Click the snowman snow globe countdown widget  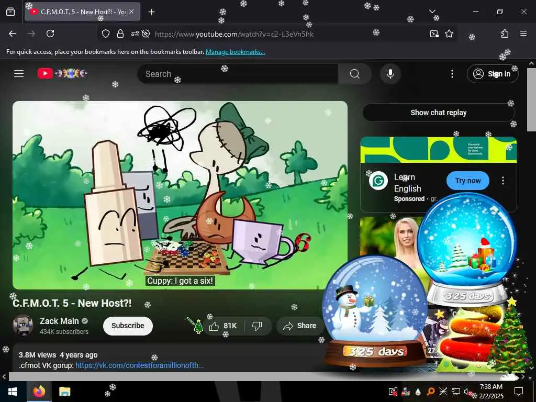coord(375,310)
